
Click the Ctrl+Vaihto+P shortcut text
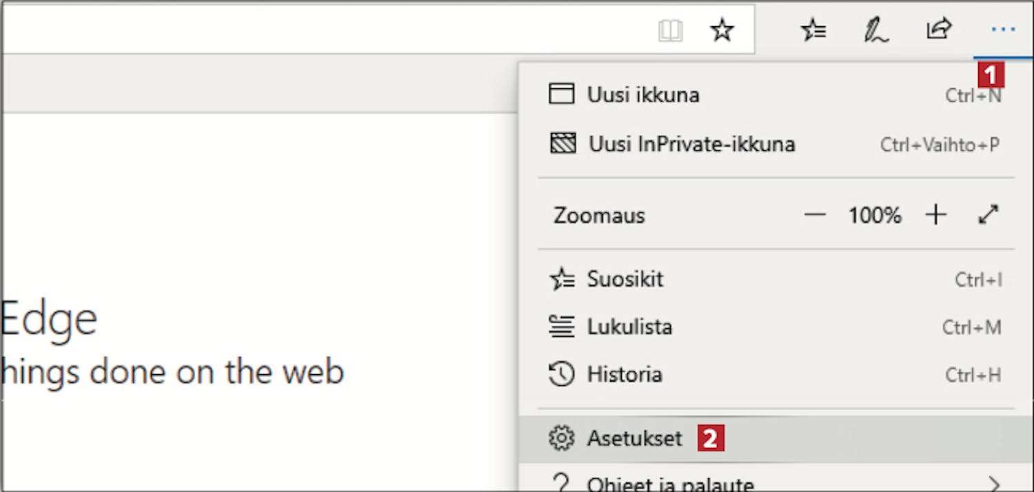[x=940, y=145]
